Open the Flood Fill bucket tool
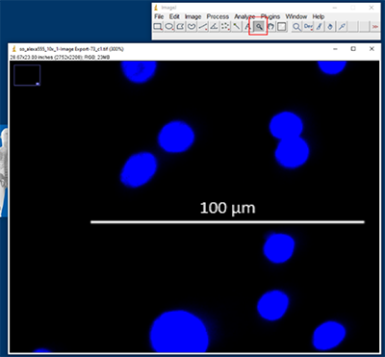Screen dimensions: 385x357 coord(330,27)
